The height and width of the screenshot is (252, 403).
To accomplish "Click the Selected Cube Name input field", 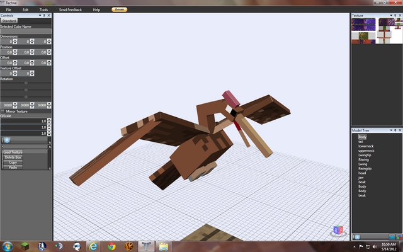I will [x=26, y=31].
